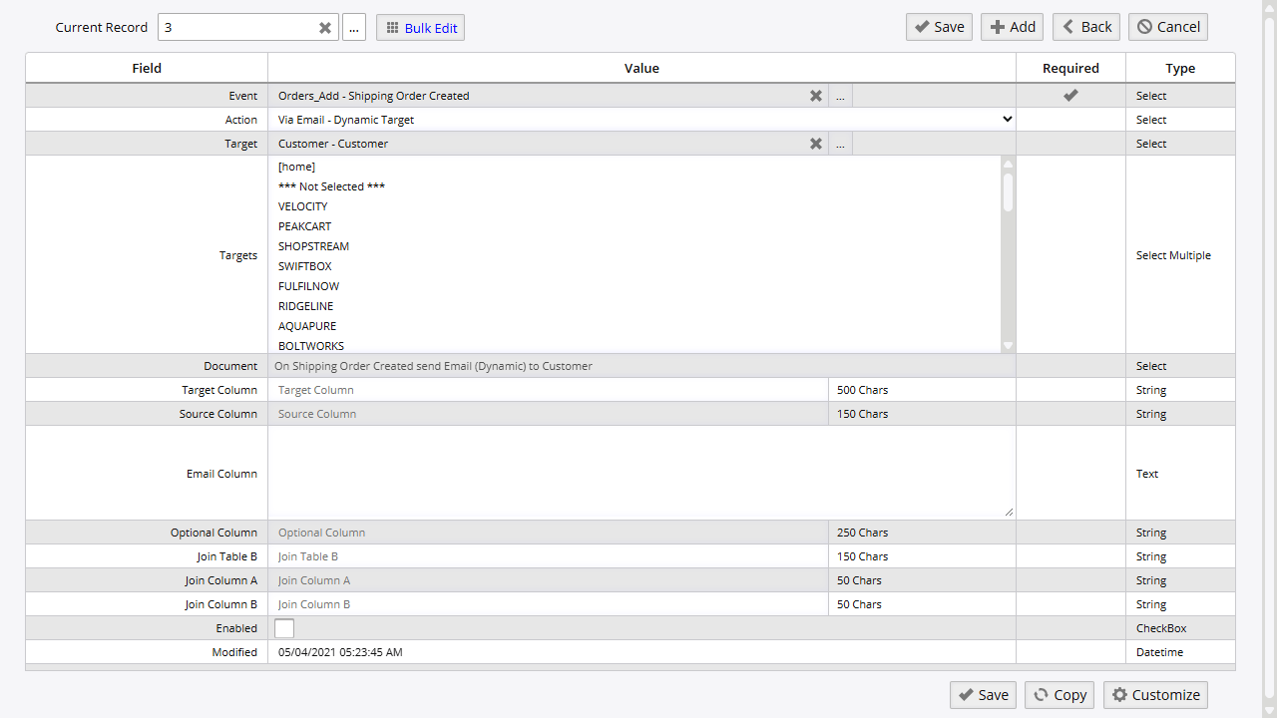1277x718 pixels.
Task: Open the Target lookup ellipsis button
Action: click(840, 144)
